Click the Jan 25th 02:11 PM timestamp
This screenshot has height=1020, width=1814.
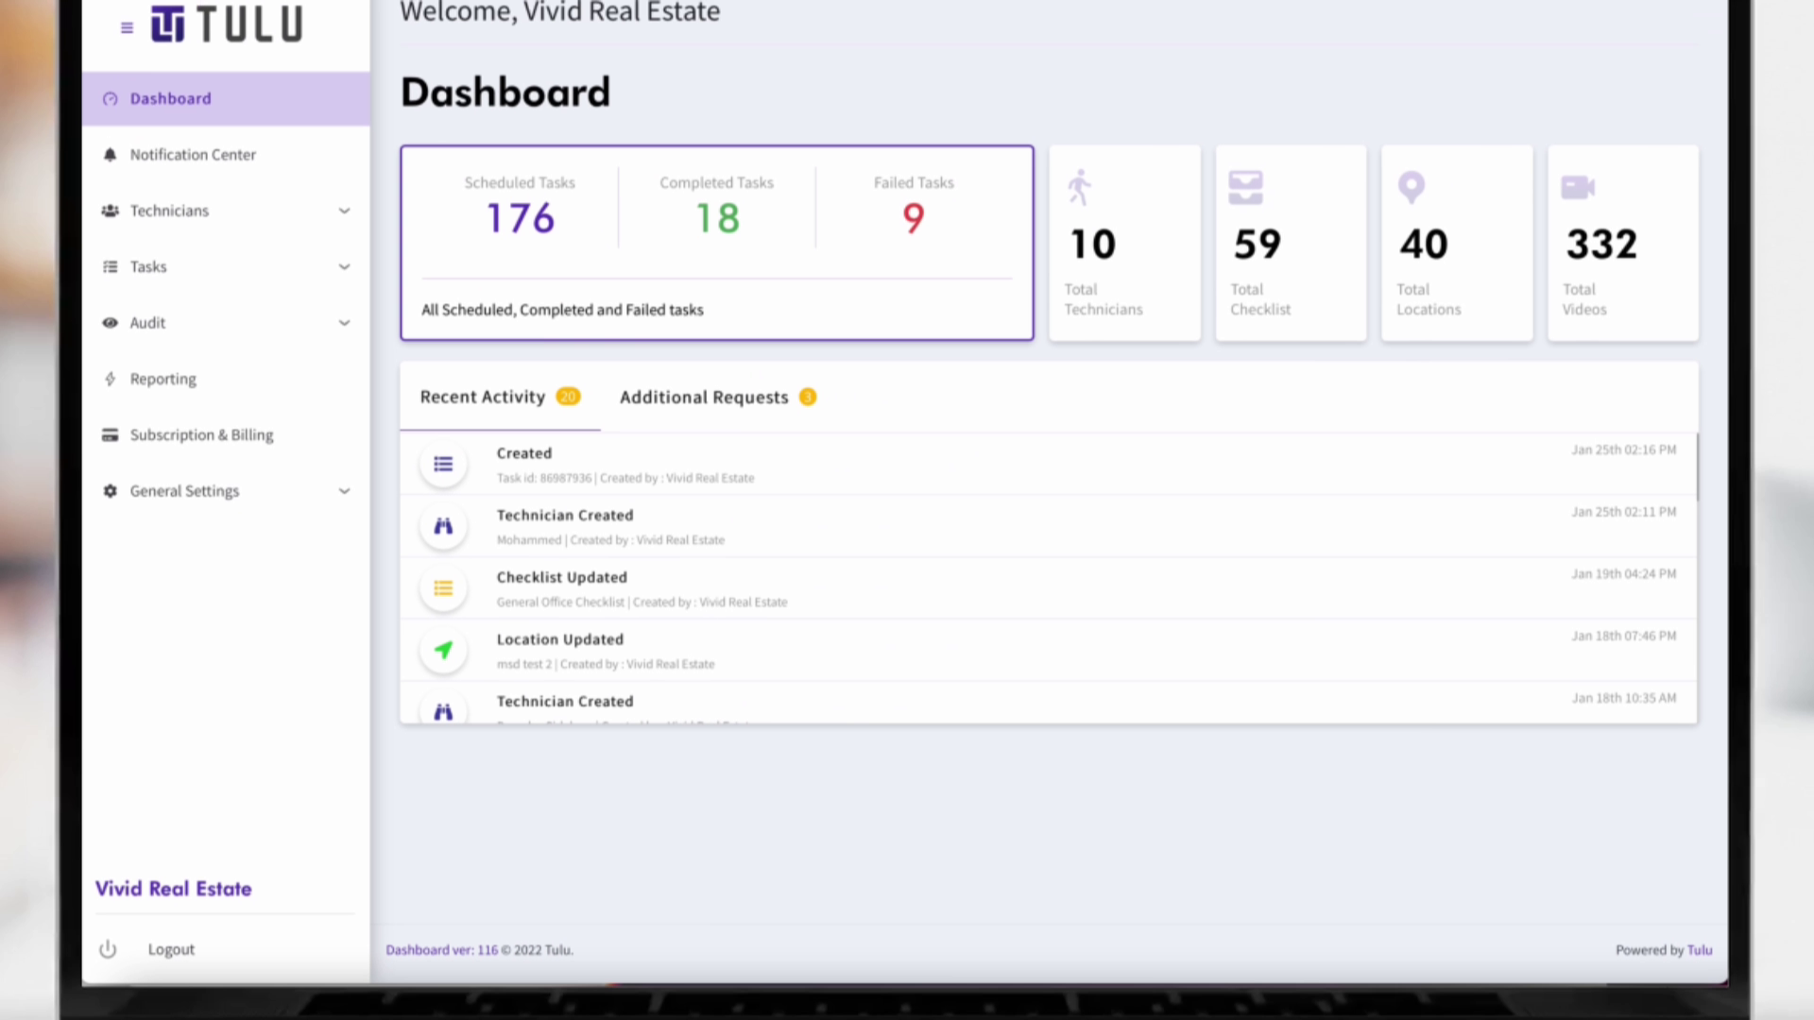(x=1624, y=512)
